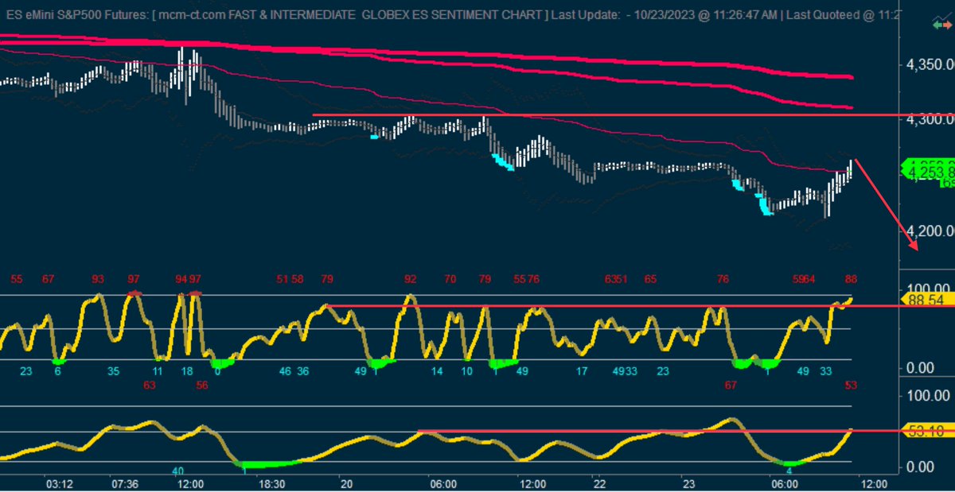Click the 03:12 time axis label
This screenshot has width=955, height=492.
click(x=60, y=482)
